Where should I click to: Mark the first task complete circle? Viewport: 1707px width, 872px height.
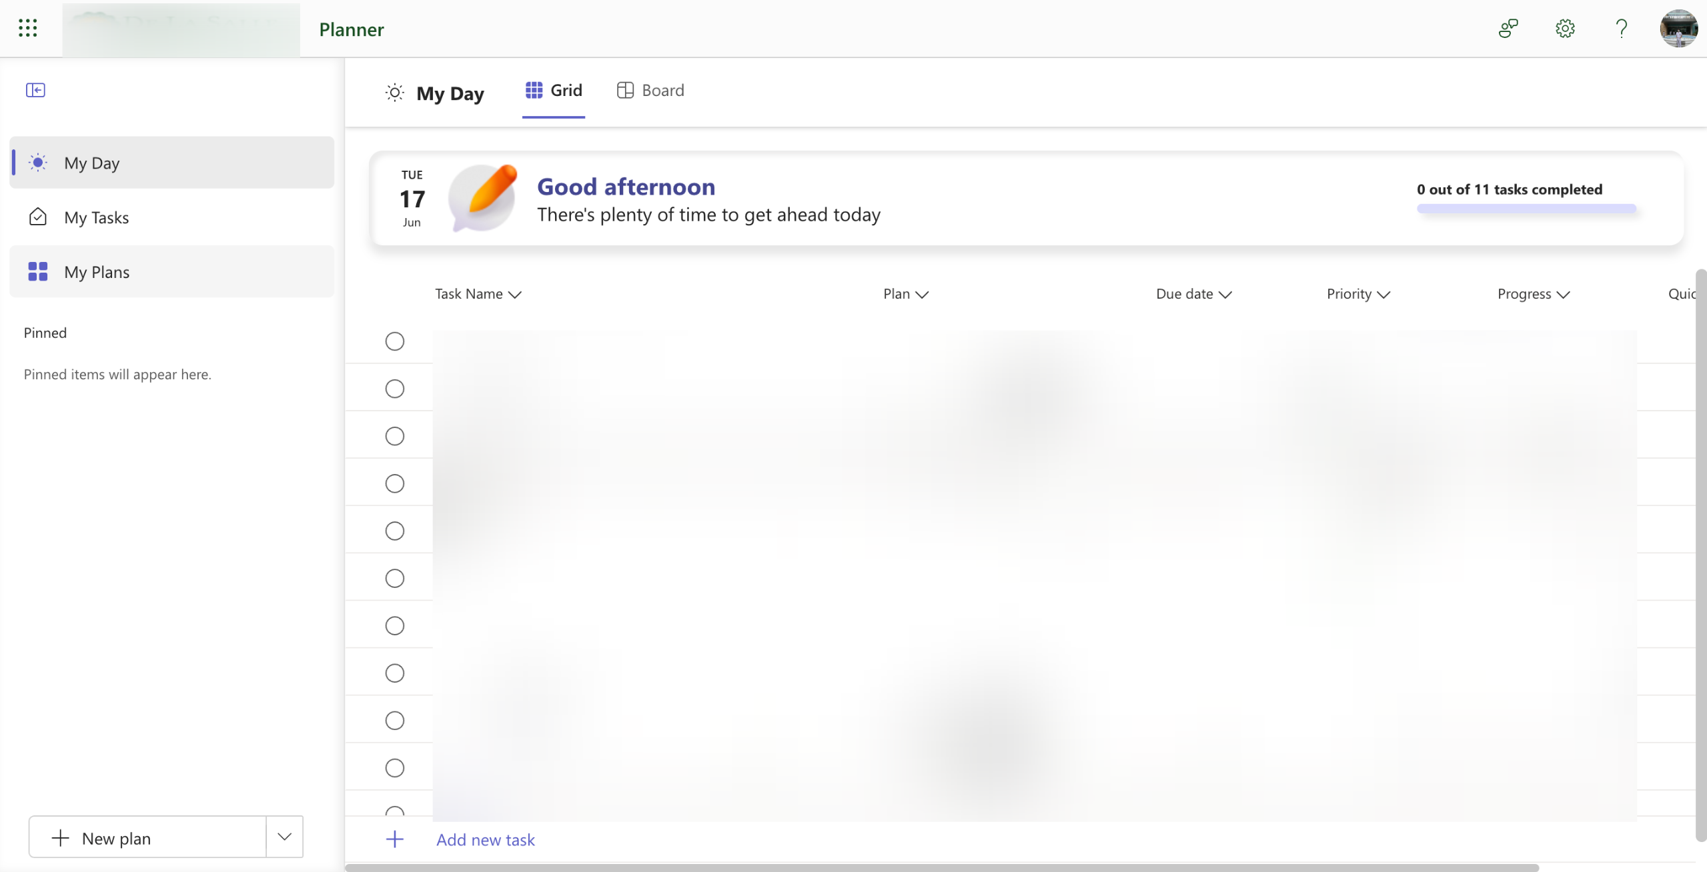tap(395, 341)
